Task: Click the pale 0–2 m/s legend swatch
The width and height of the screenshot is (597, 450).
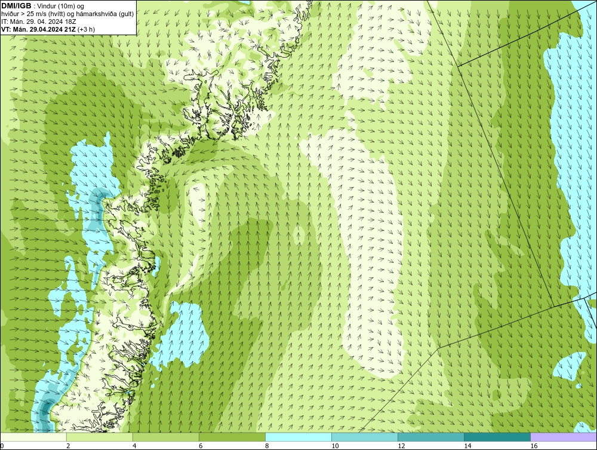Action: point(33,437)
